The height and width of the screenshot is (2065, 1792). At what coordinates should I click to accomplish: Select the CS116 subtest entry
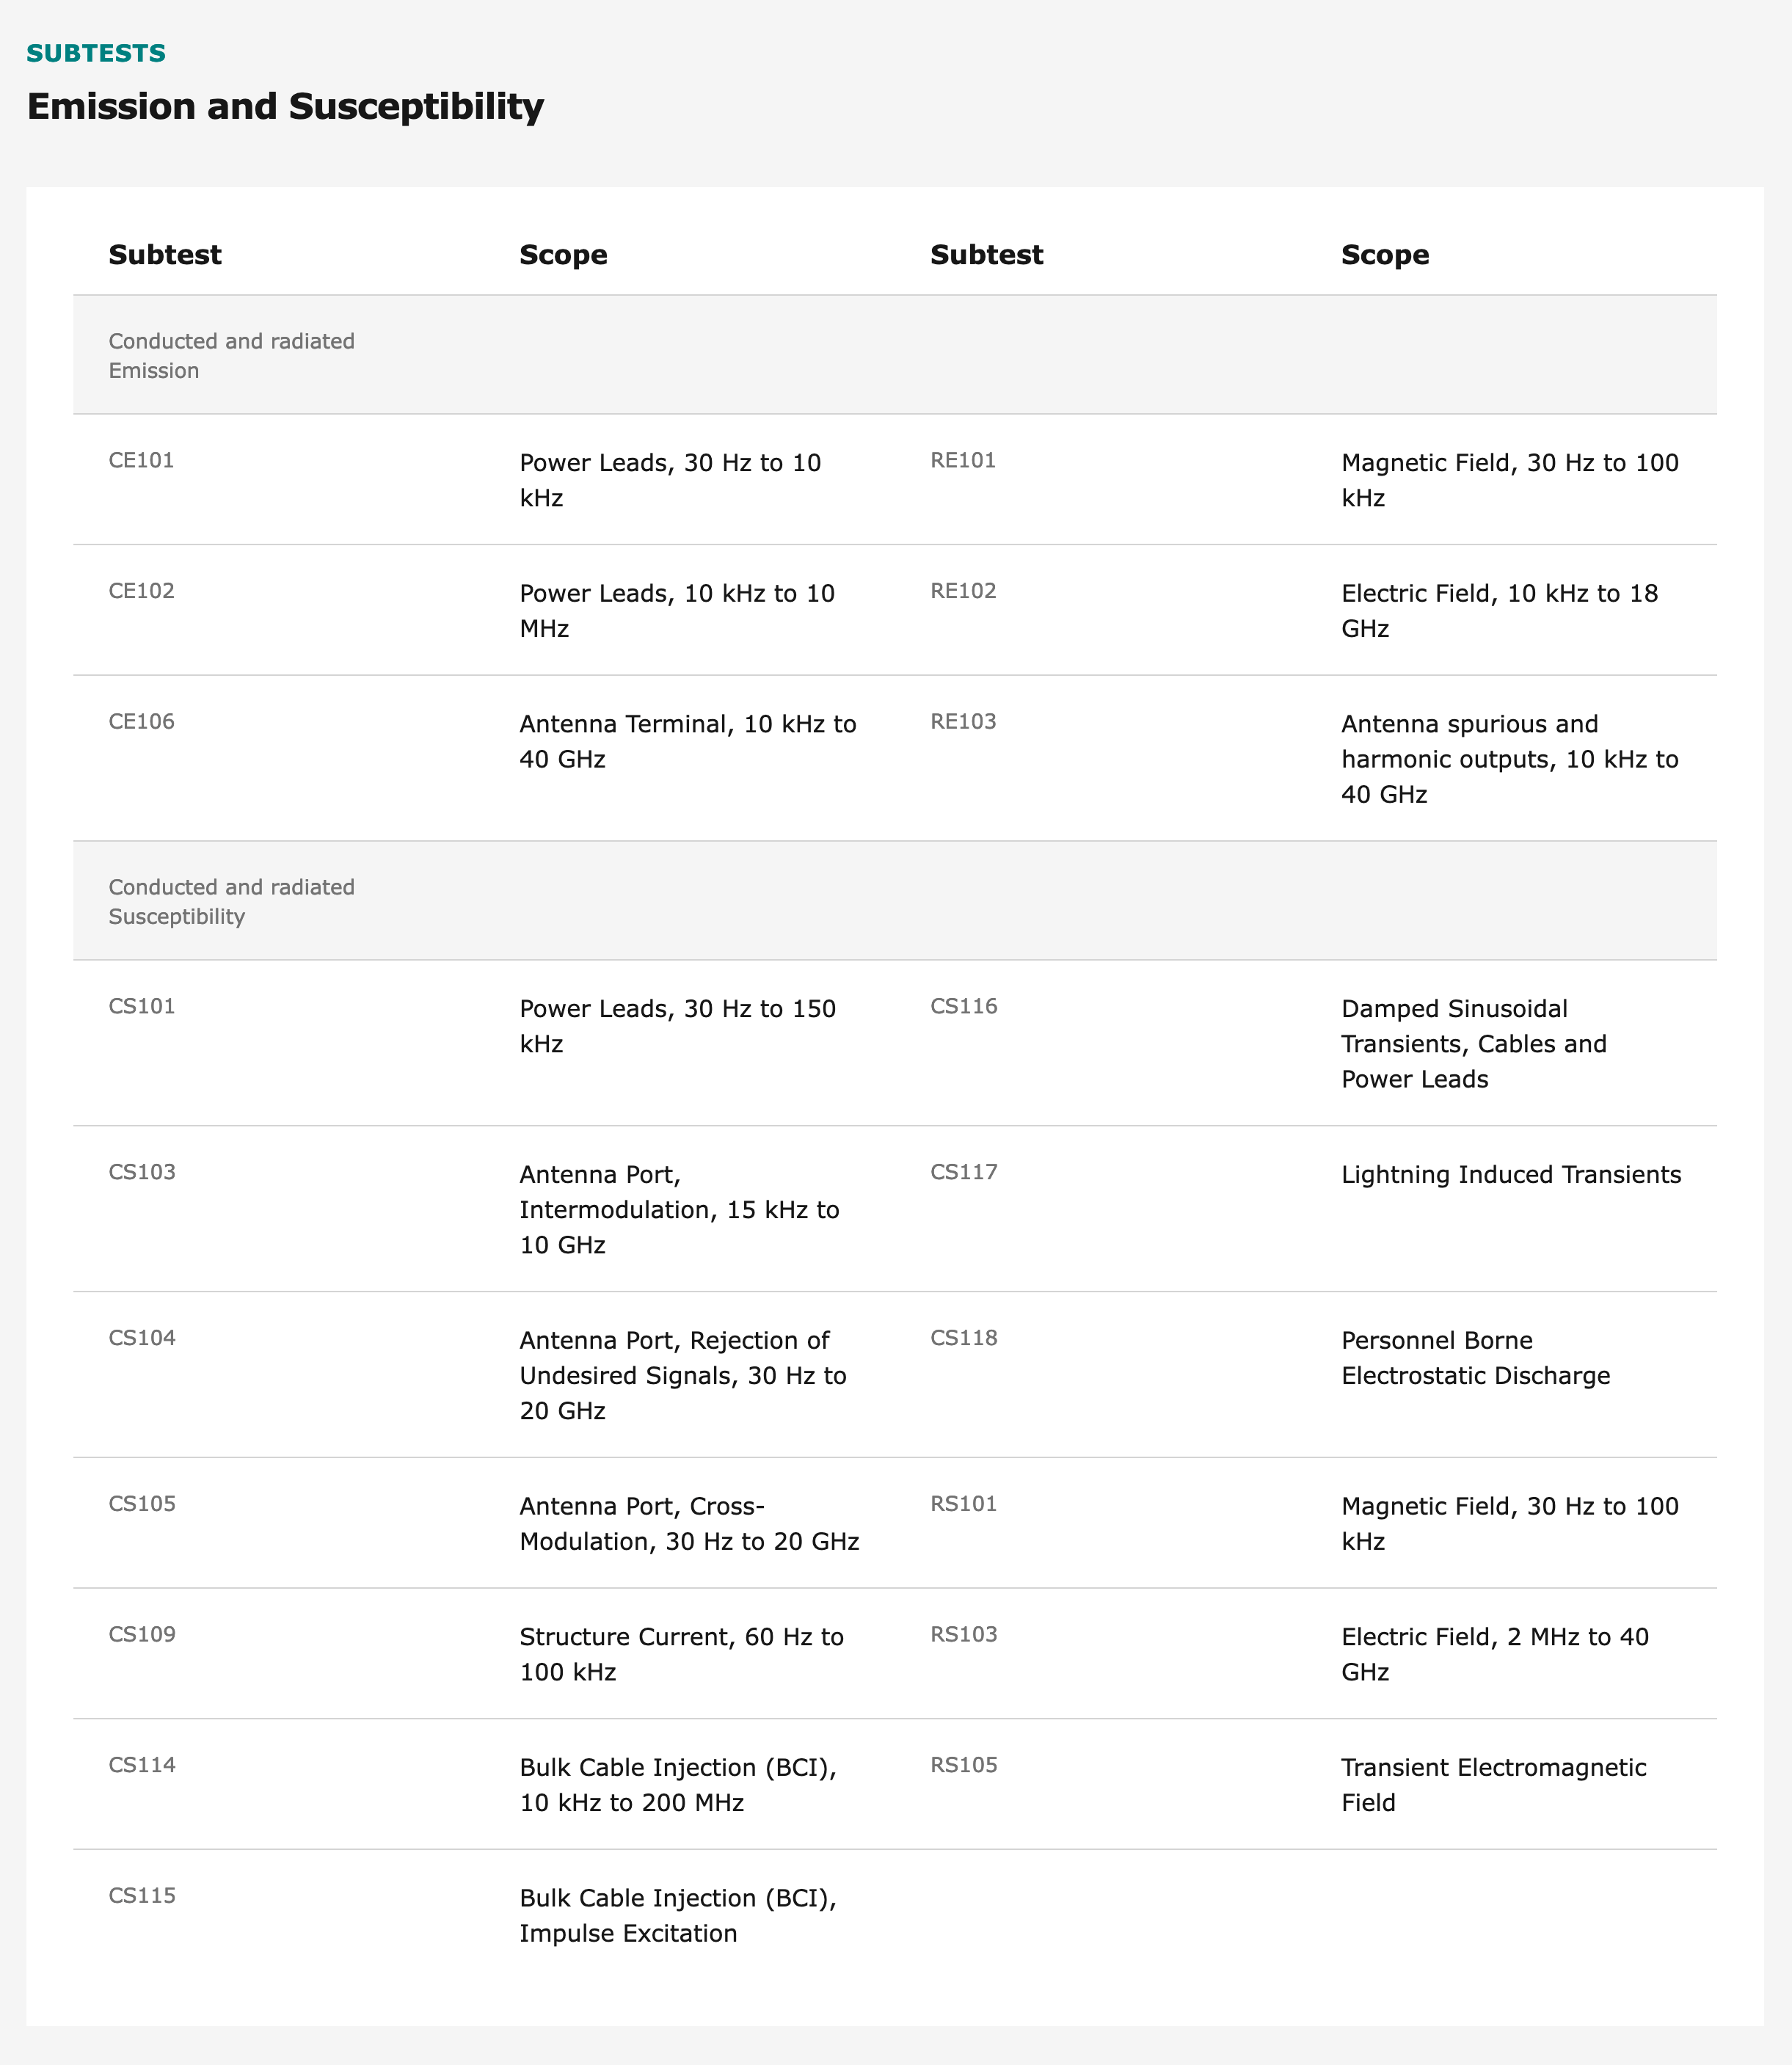(x=964, y=1007)
